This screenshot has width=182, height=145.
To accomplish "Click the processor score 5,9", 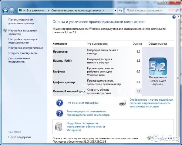I will click(138, 52).
